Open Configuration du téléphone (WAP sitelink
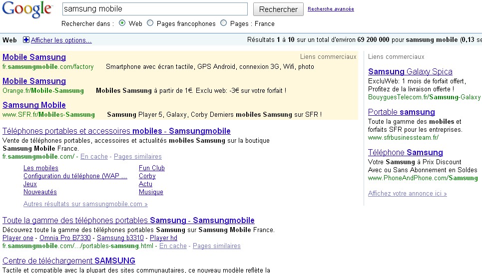The width and height of the screenshot is (482, 273). click(75, 176)
